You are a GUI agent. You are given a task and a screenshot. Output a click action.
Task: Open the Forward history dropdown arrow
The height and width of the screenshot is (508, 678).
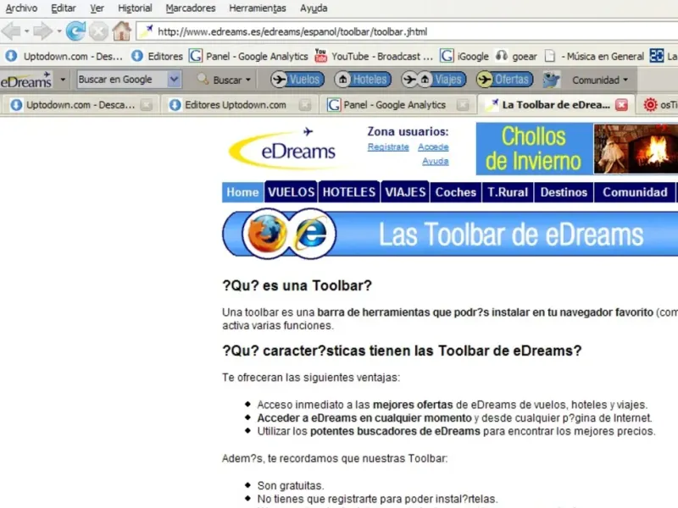pos(58,31)
